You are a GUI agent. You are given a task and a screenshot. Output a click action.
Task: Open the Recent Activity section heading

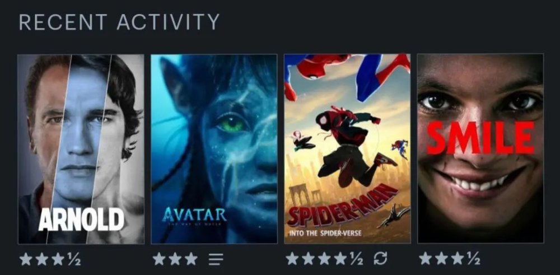tap(119, 22)
